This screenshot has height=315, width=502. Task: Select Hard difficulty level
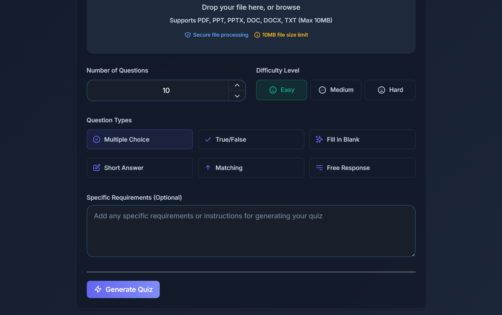[390, 90]
